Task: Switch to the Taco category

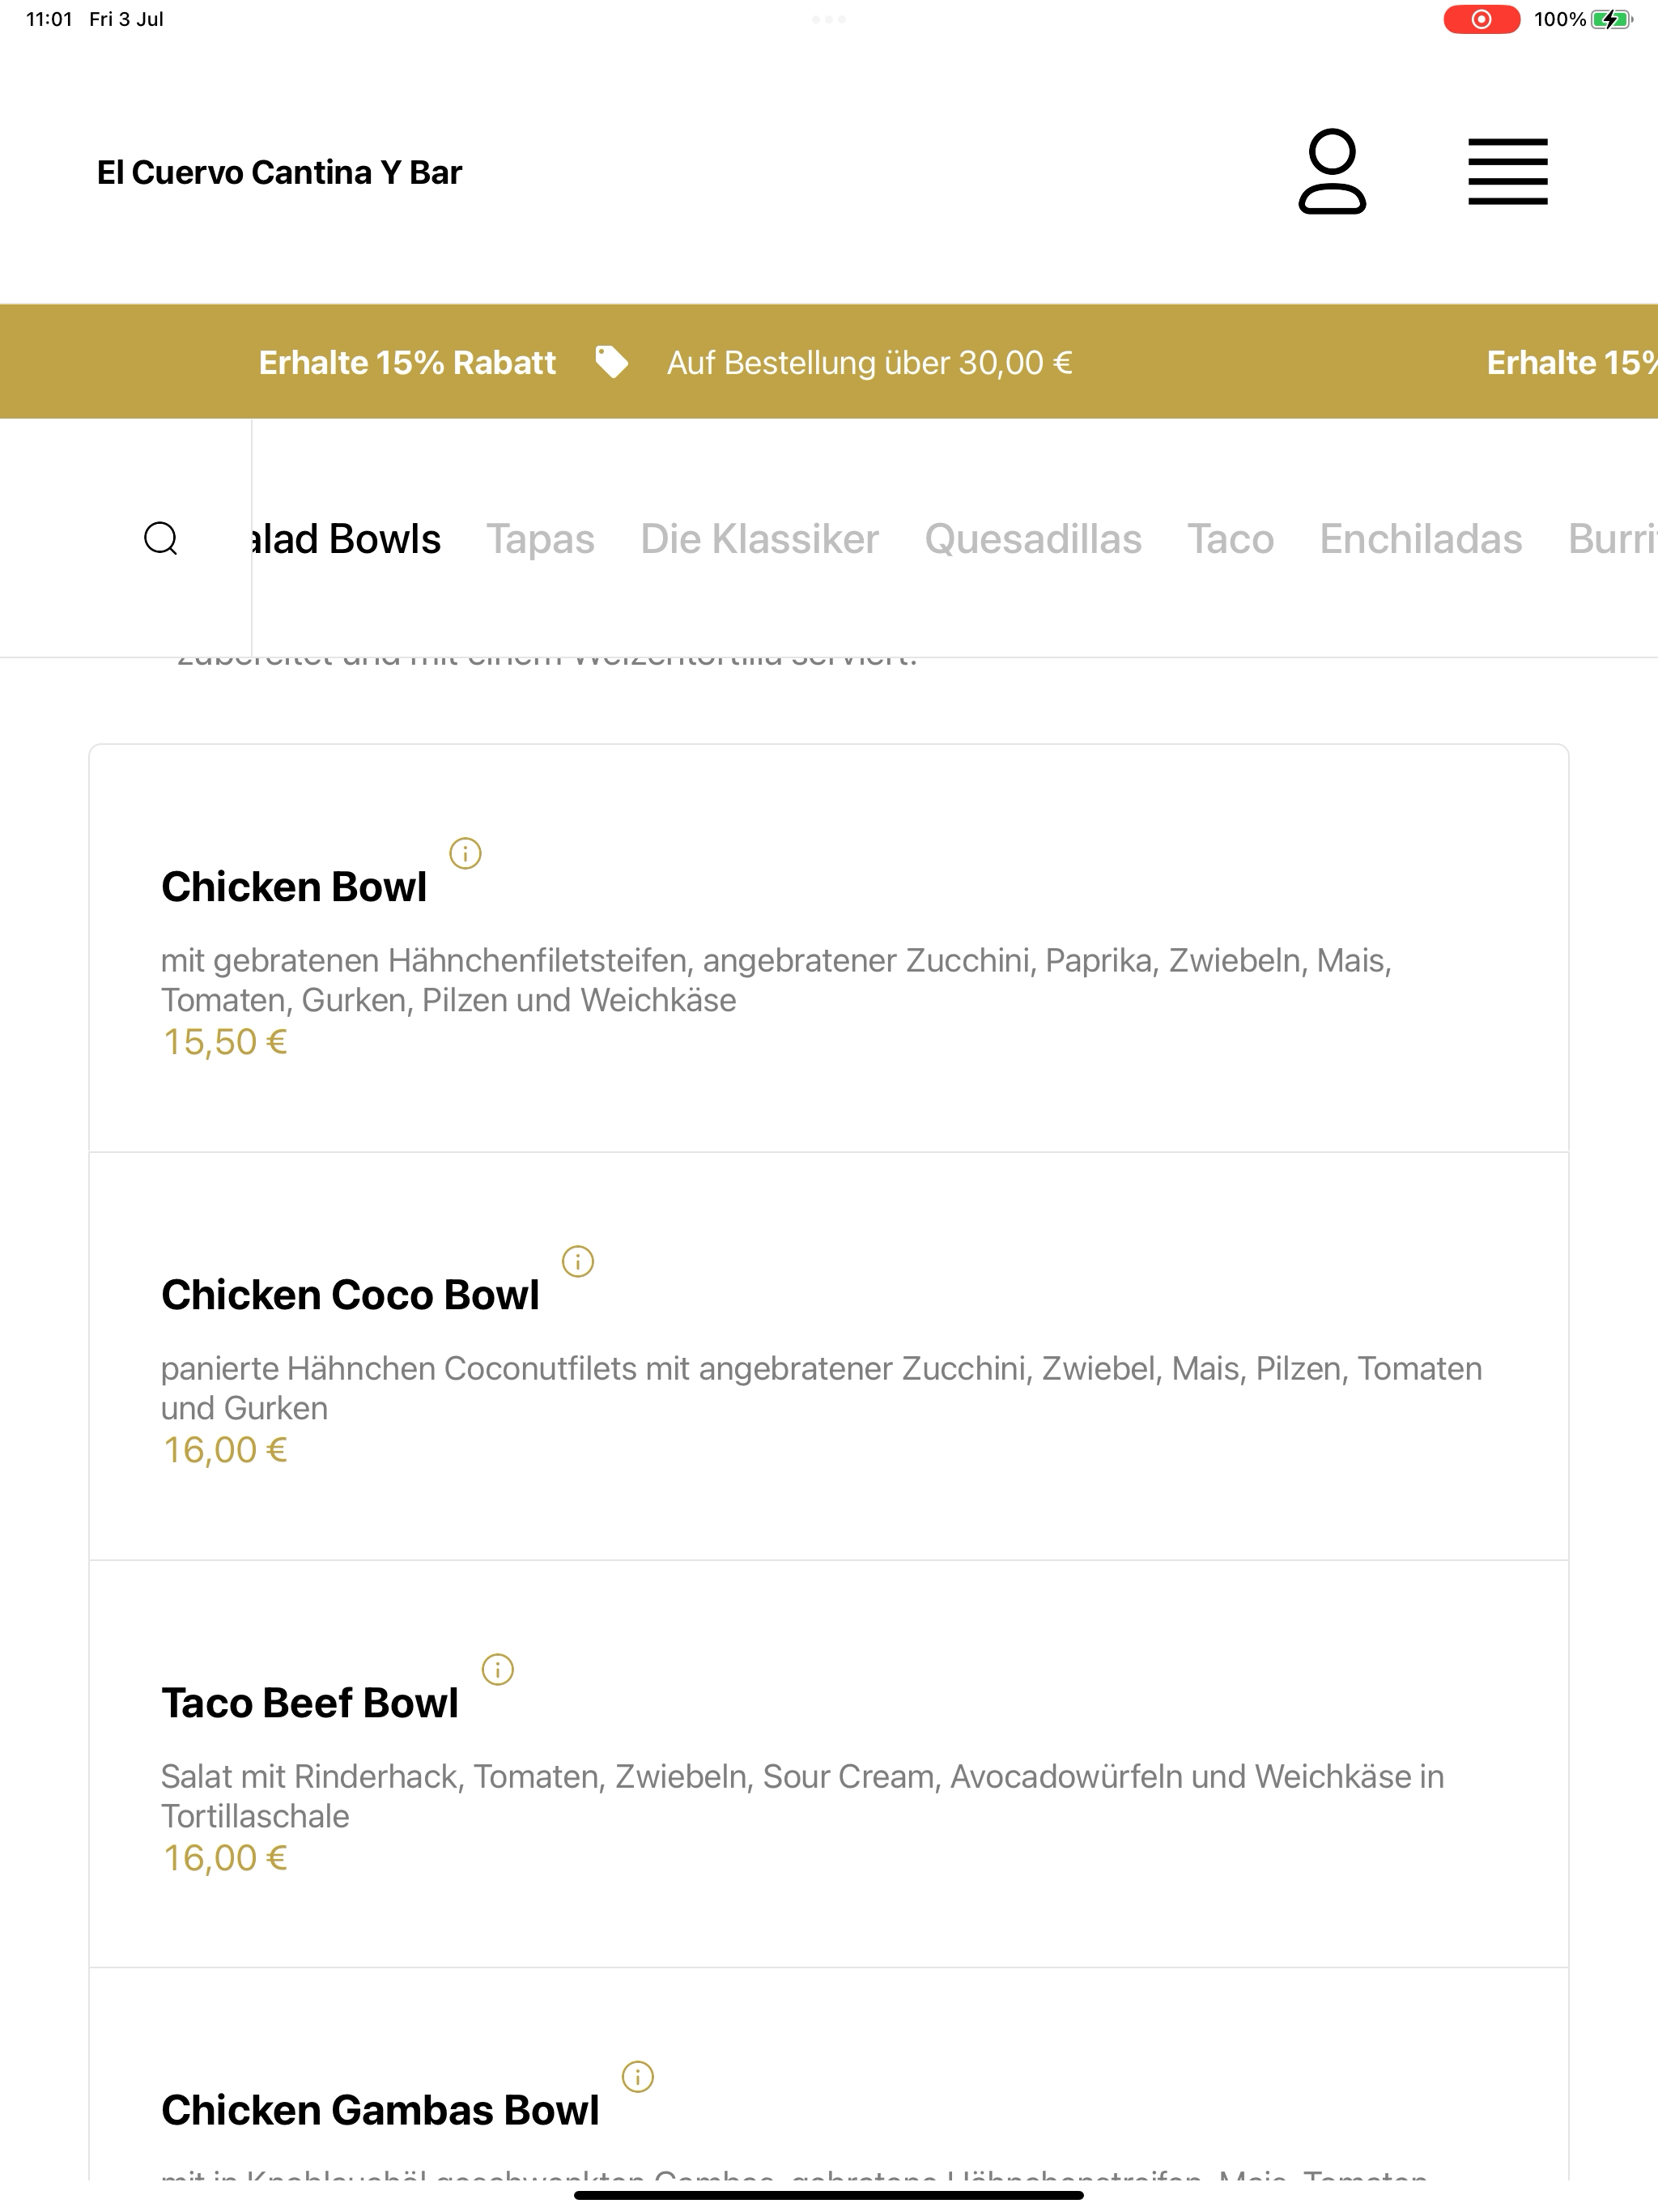Action: pos(1230,538)
